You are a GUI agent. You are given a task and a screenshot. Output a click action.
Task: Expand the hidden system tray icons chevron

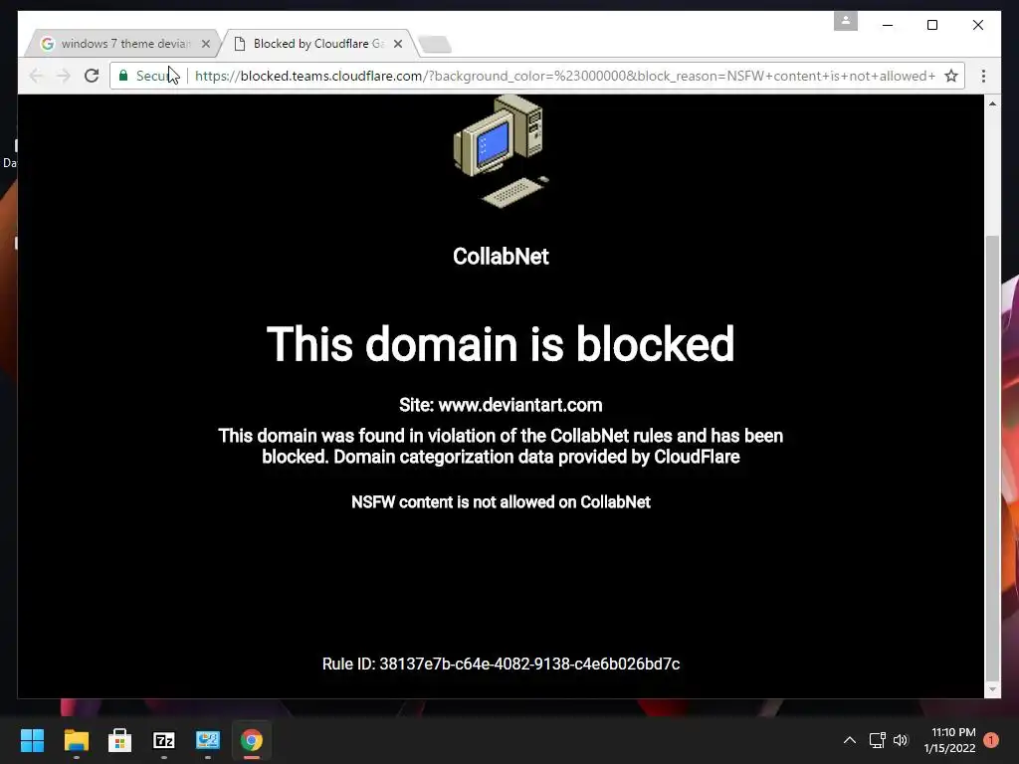click(x=850, y=740)
